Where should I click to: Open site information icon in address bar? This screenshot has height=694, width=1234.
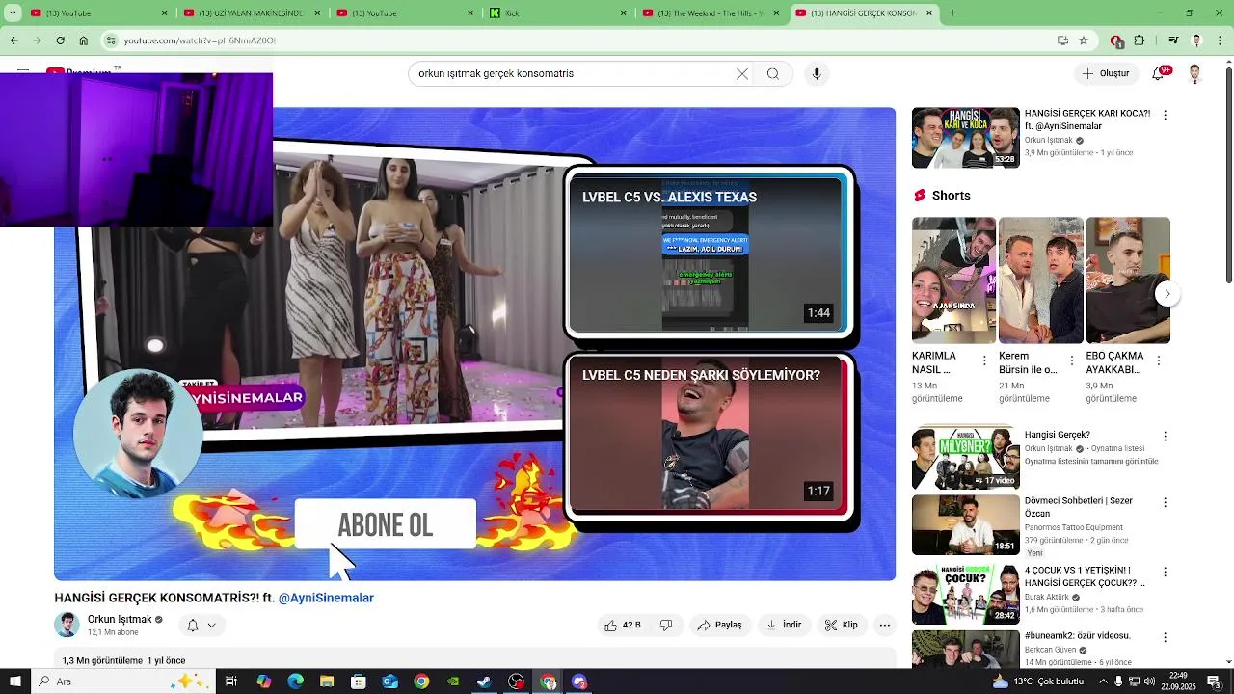coord(112,40)
